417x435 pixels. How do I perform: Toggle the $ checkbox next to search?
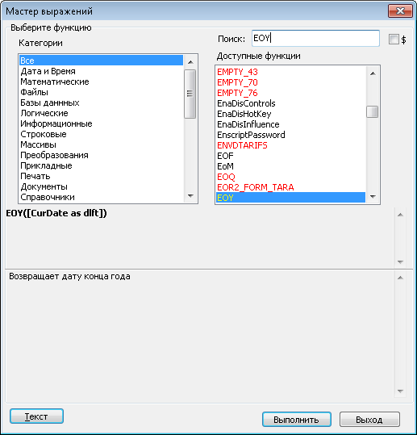coord(394,39)
